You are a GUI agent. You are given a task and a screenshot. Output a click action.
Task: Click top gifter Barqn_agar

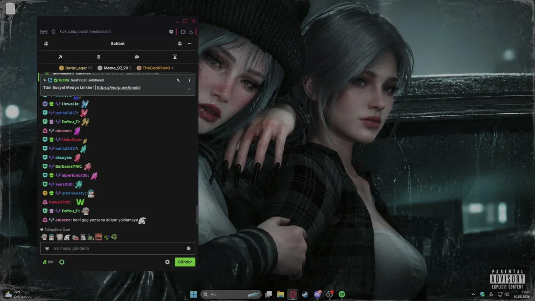[76, 68]
